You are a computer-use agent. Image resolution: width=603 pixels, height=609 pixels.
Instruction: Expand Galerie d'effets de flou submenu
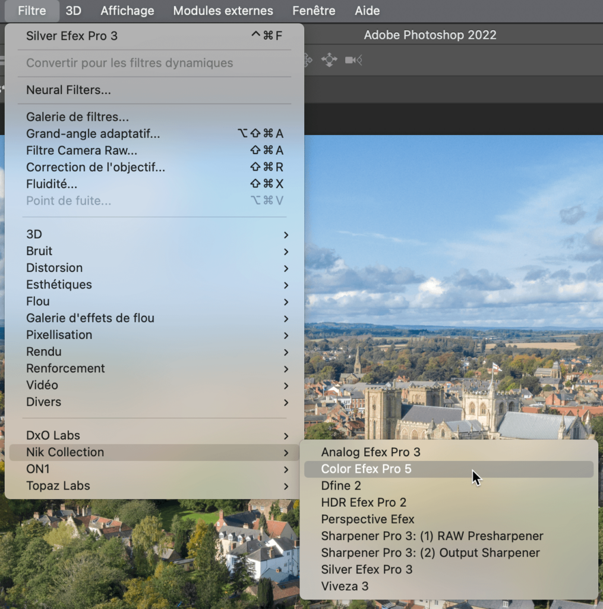(154, 318)
